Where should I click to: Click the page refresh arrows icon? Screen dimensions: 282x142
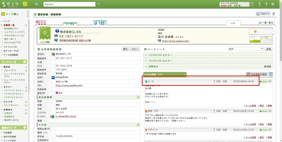(x=274, y=14)
